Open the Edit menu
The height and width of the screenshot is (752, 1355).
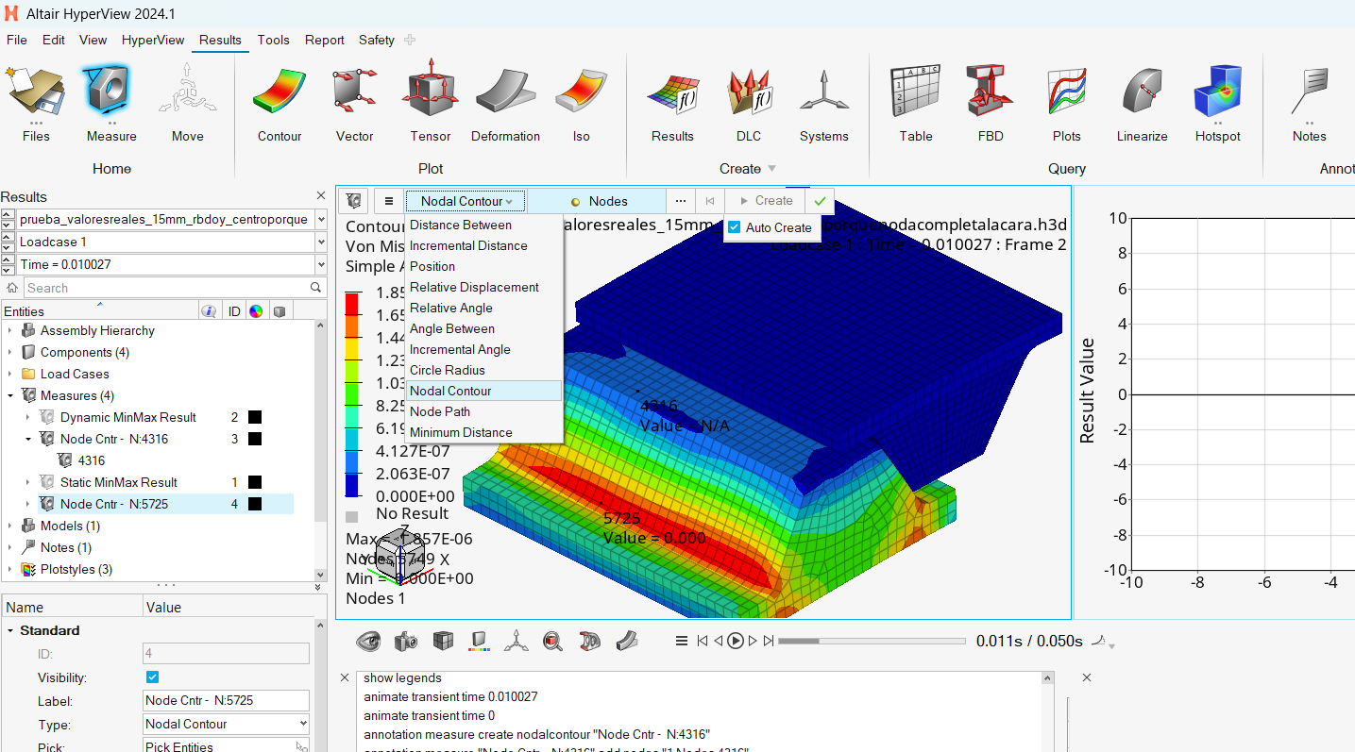(54, 40)
